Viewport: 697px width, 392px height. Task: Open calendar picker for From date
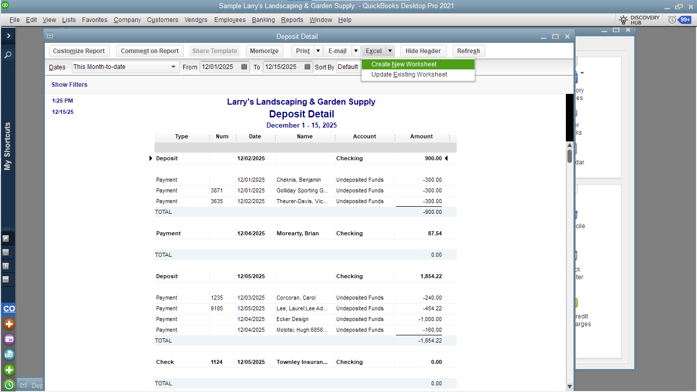pyautogui.click(x=244, y=67)
